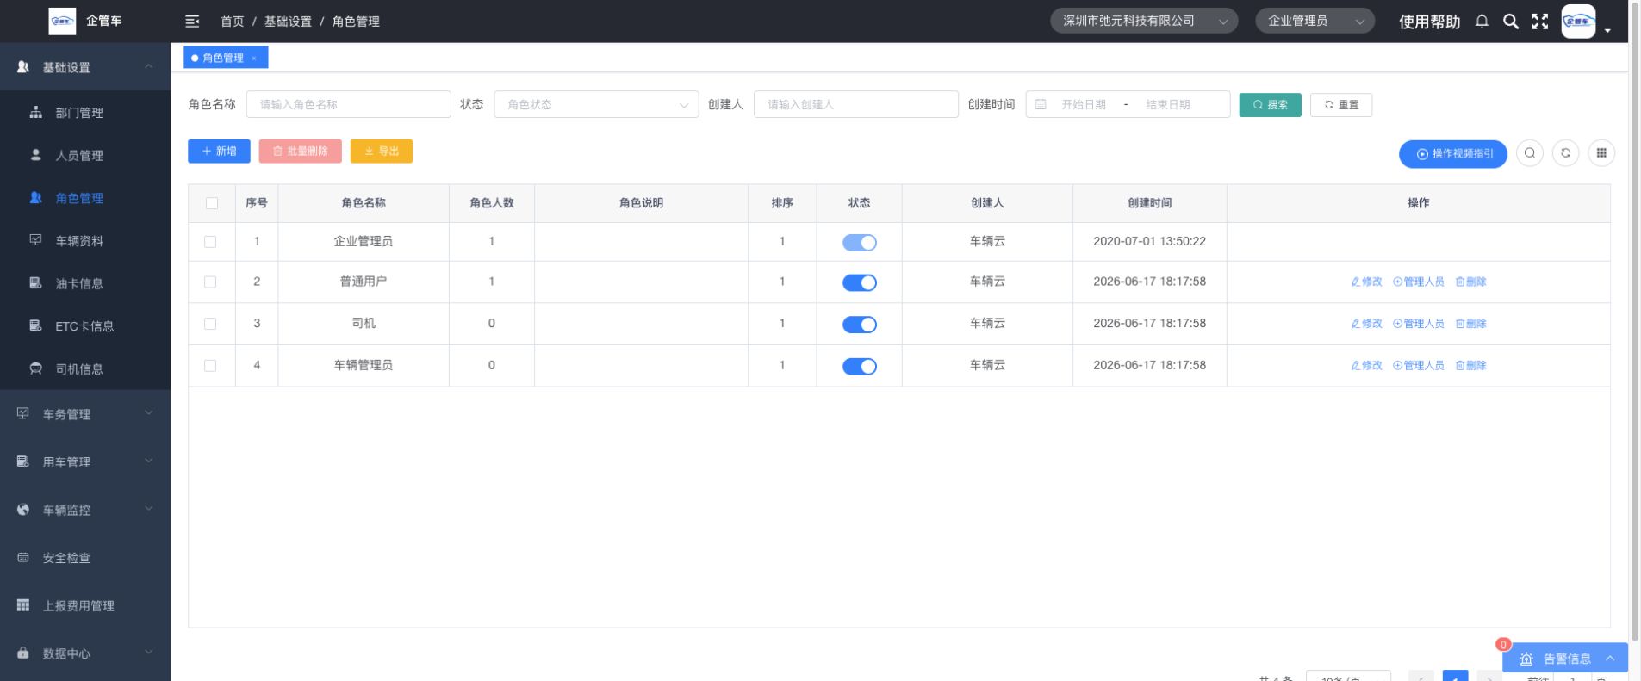Expand the 用车管理 menu group
Viewport: 1641px width, 681px height.
[85, 462]
